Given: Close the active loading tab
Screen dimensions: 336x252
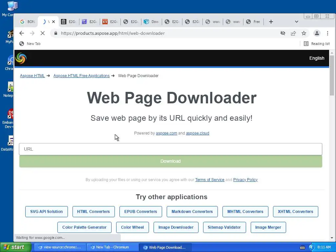Looking at the screenshot, I should [53, 22].
